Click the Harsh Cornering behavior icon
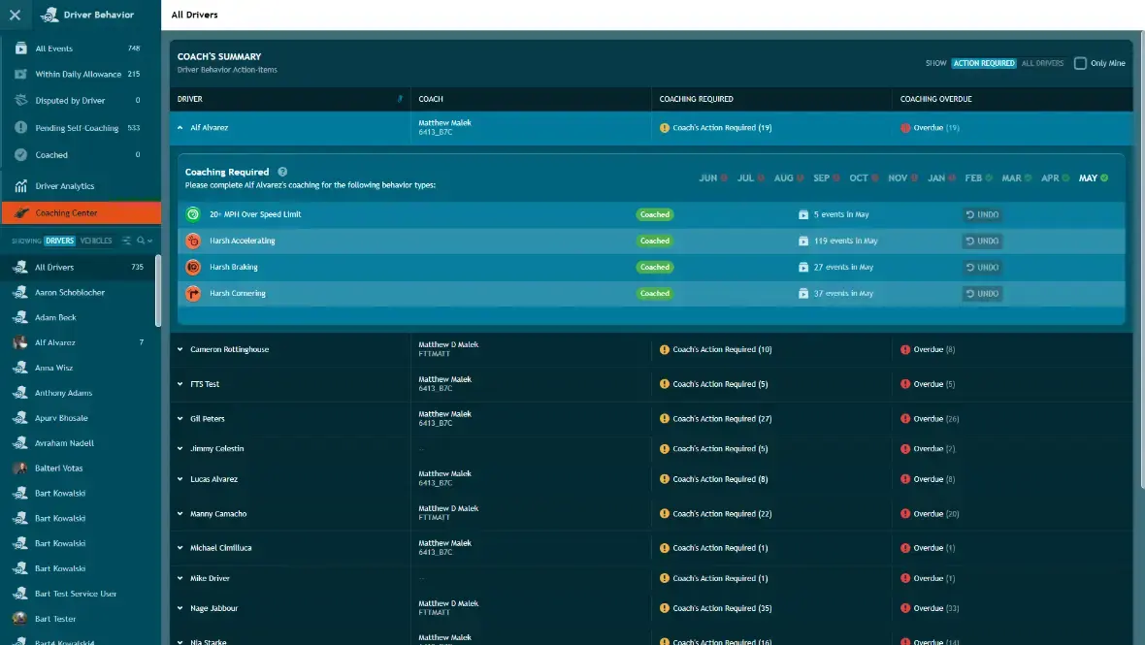The height and width of the screenshot is (645, 1145). [193, 293]
